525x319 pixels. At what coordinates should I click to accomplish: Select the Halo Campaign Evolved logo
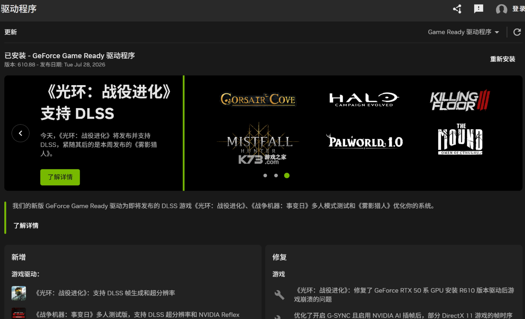pyautogui.click(x=364, y=99)
